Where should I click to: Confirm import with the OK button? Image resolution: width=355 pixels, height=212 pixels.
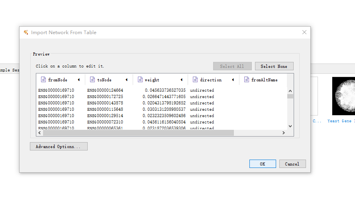263,164
